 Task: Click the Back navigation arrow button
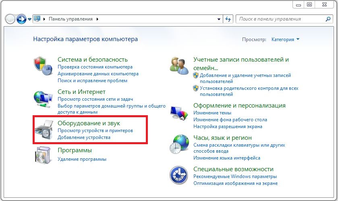point(10,19)
